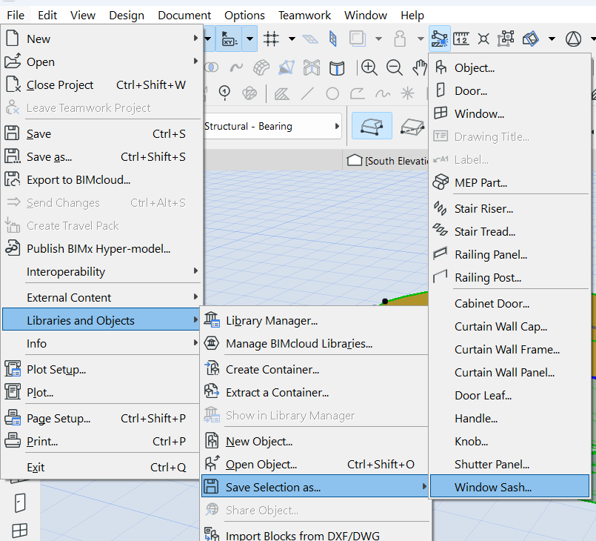596x541 pixels.
Task: Open the Edit menu
Action: point(47,16)
